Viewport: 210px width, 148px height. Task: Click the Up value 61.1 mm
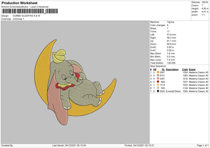(x=171, y=41)
